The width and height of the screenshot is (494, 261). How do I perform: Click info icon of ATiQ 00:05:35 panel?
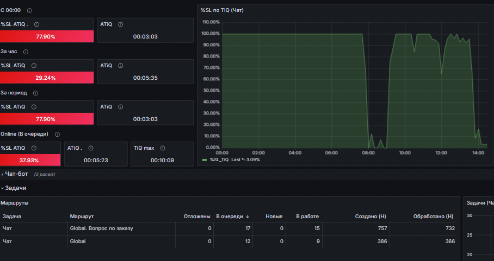click(120, 66)
